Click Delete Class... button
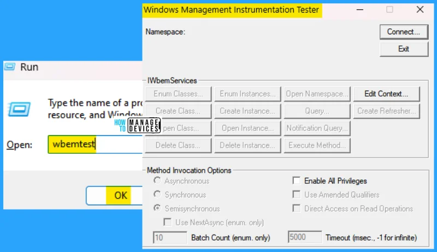This screenshot has width=437, height=252. click(x=178, y=145)
